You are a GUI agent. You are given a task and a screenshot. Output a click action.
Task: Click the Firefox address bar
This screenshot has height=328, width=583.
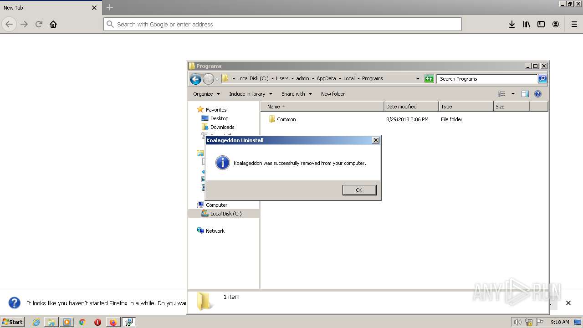point(282,24)
